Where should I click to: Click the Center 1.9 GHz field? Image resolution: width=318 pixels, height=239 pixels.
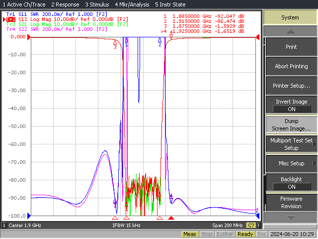(25, 225)
